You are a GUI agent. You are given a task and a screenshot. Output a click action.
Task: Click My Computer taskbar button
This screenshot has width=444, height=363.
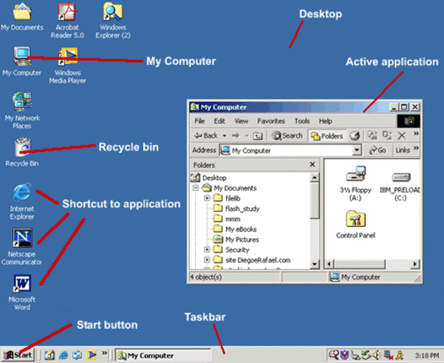coord(163,355)
